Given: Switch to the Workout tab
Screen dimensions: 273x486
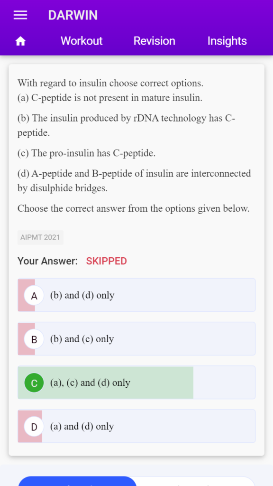Looking at the screenshot, I should 82,41.
